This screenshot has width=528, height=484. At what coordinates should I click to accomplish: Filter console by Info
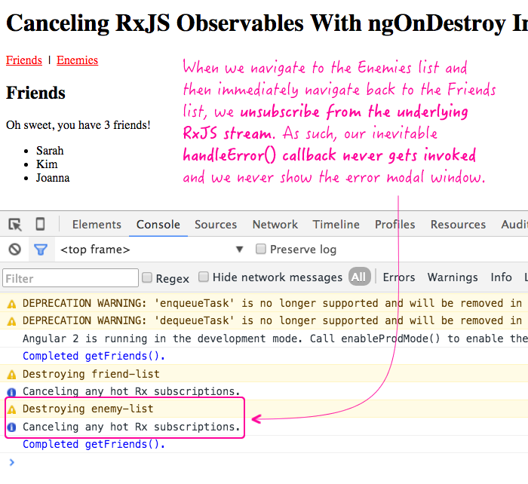tap(501, 277)
